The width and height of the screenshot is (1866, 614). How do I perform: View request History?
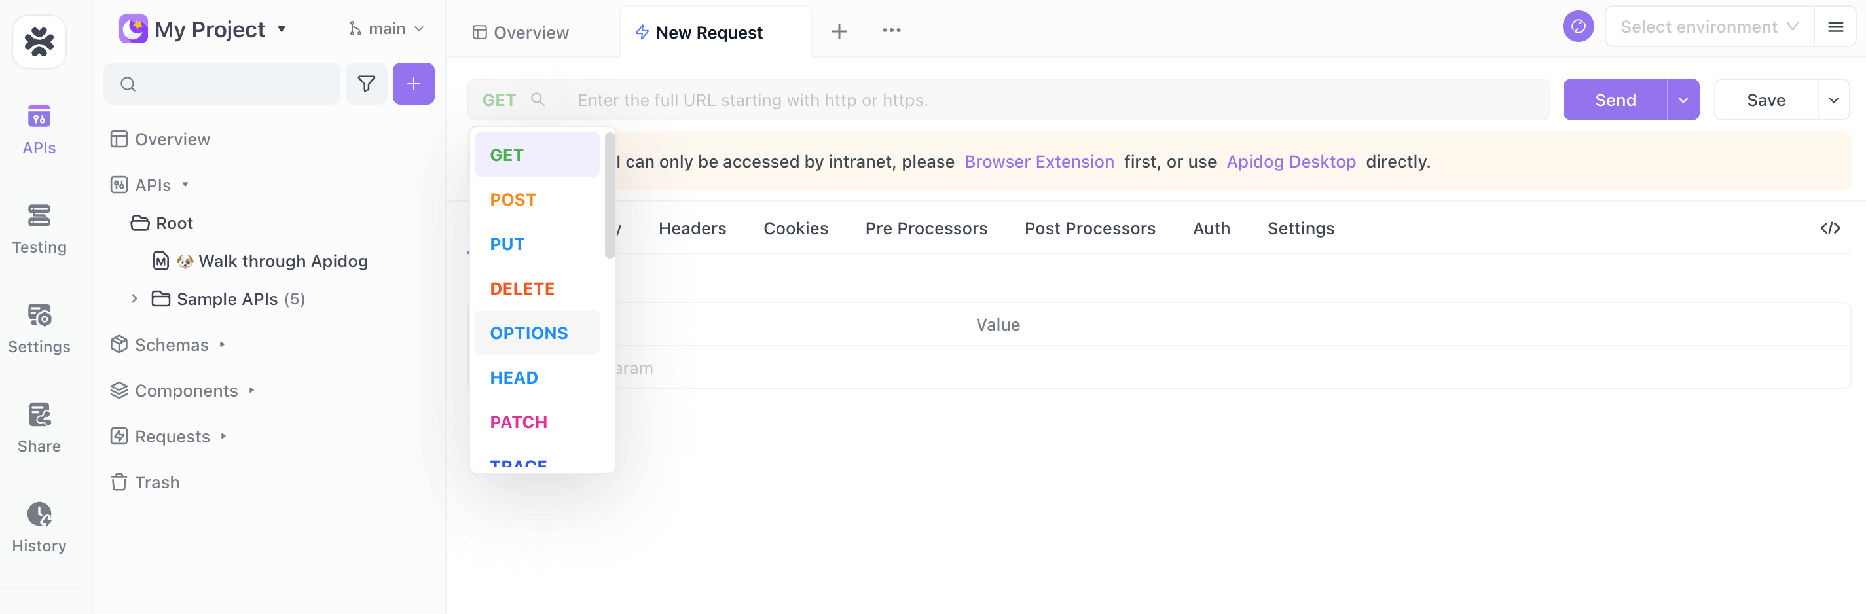pos(39,527)
